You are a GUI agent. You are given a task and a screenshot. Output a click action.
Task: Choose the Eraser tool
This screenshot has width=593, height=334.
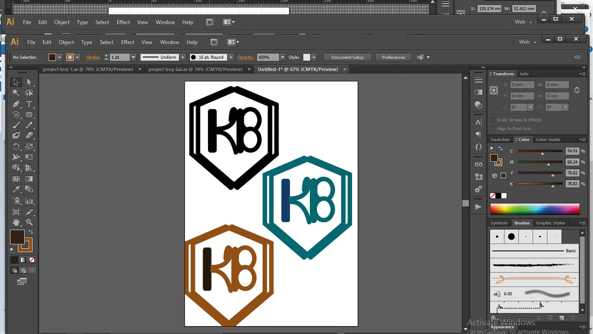29,135
